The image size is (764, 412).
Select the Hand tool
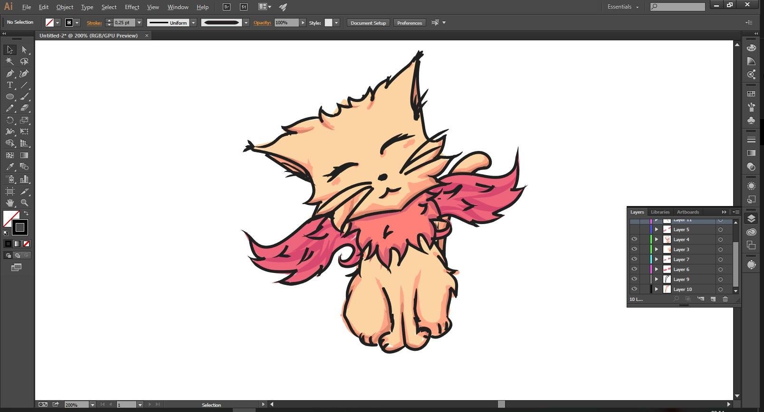click(10, 202)
